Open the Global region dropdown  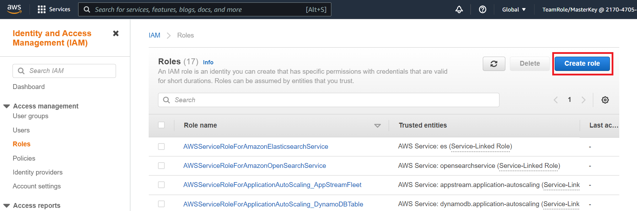tap(514, 9)
